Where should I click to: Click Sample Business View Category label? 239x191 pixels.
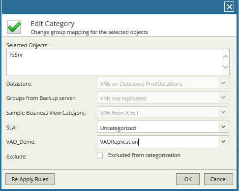pyautogui.click(x=46, y=113)
